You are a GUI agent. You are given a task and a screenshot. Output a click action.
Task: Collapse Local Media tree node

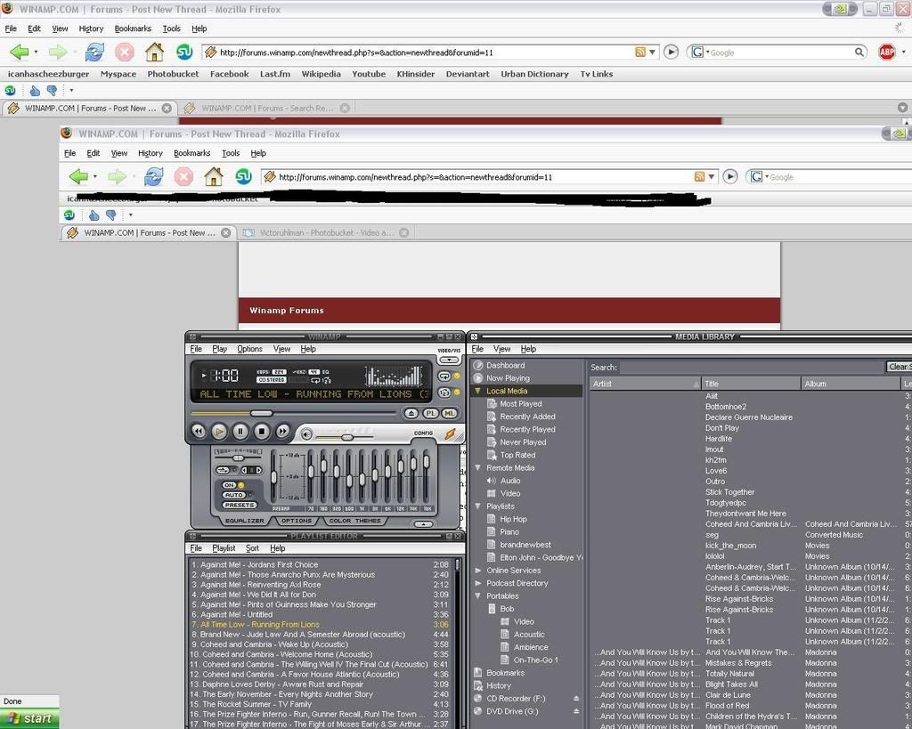tap(478, 391)
